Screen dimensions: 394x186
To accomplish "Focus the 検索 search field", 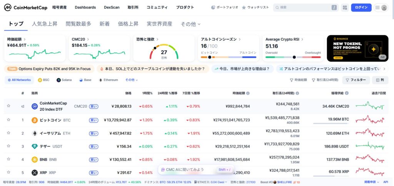I will click(306, 8).
